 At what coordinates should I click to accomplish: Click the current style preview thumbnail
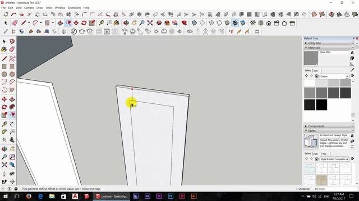point(311,141)
